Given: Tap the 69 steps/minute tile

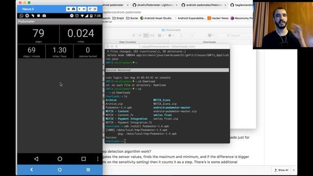Looking at the screenshot, I should 31,51.
